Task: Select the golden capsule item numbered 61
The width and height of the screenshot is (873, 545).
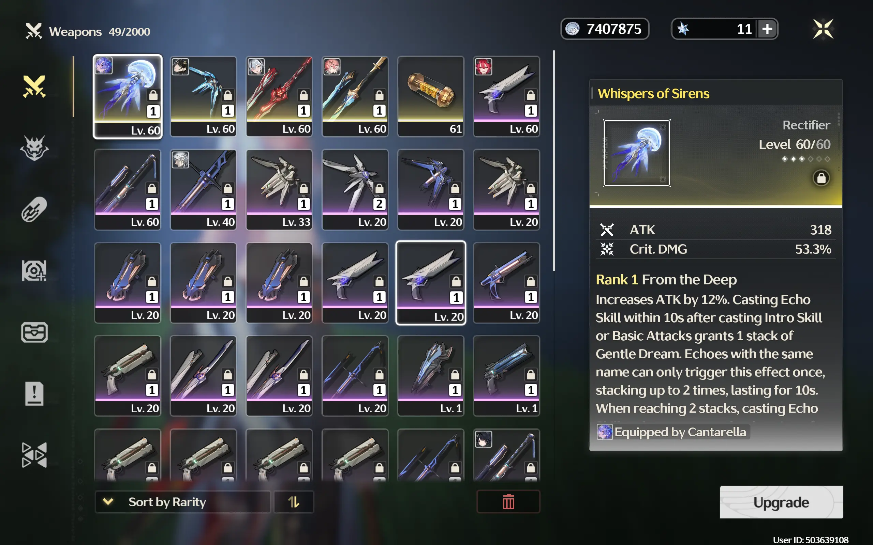Action: pos(431,96)
